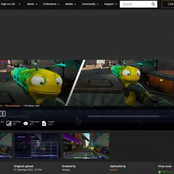This screenshot has height=174, width=174.
Task: Click the Version document icon
Action: point(44,123)
